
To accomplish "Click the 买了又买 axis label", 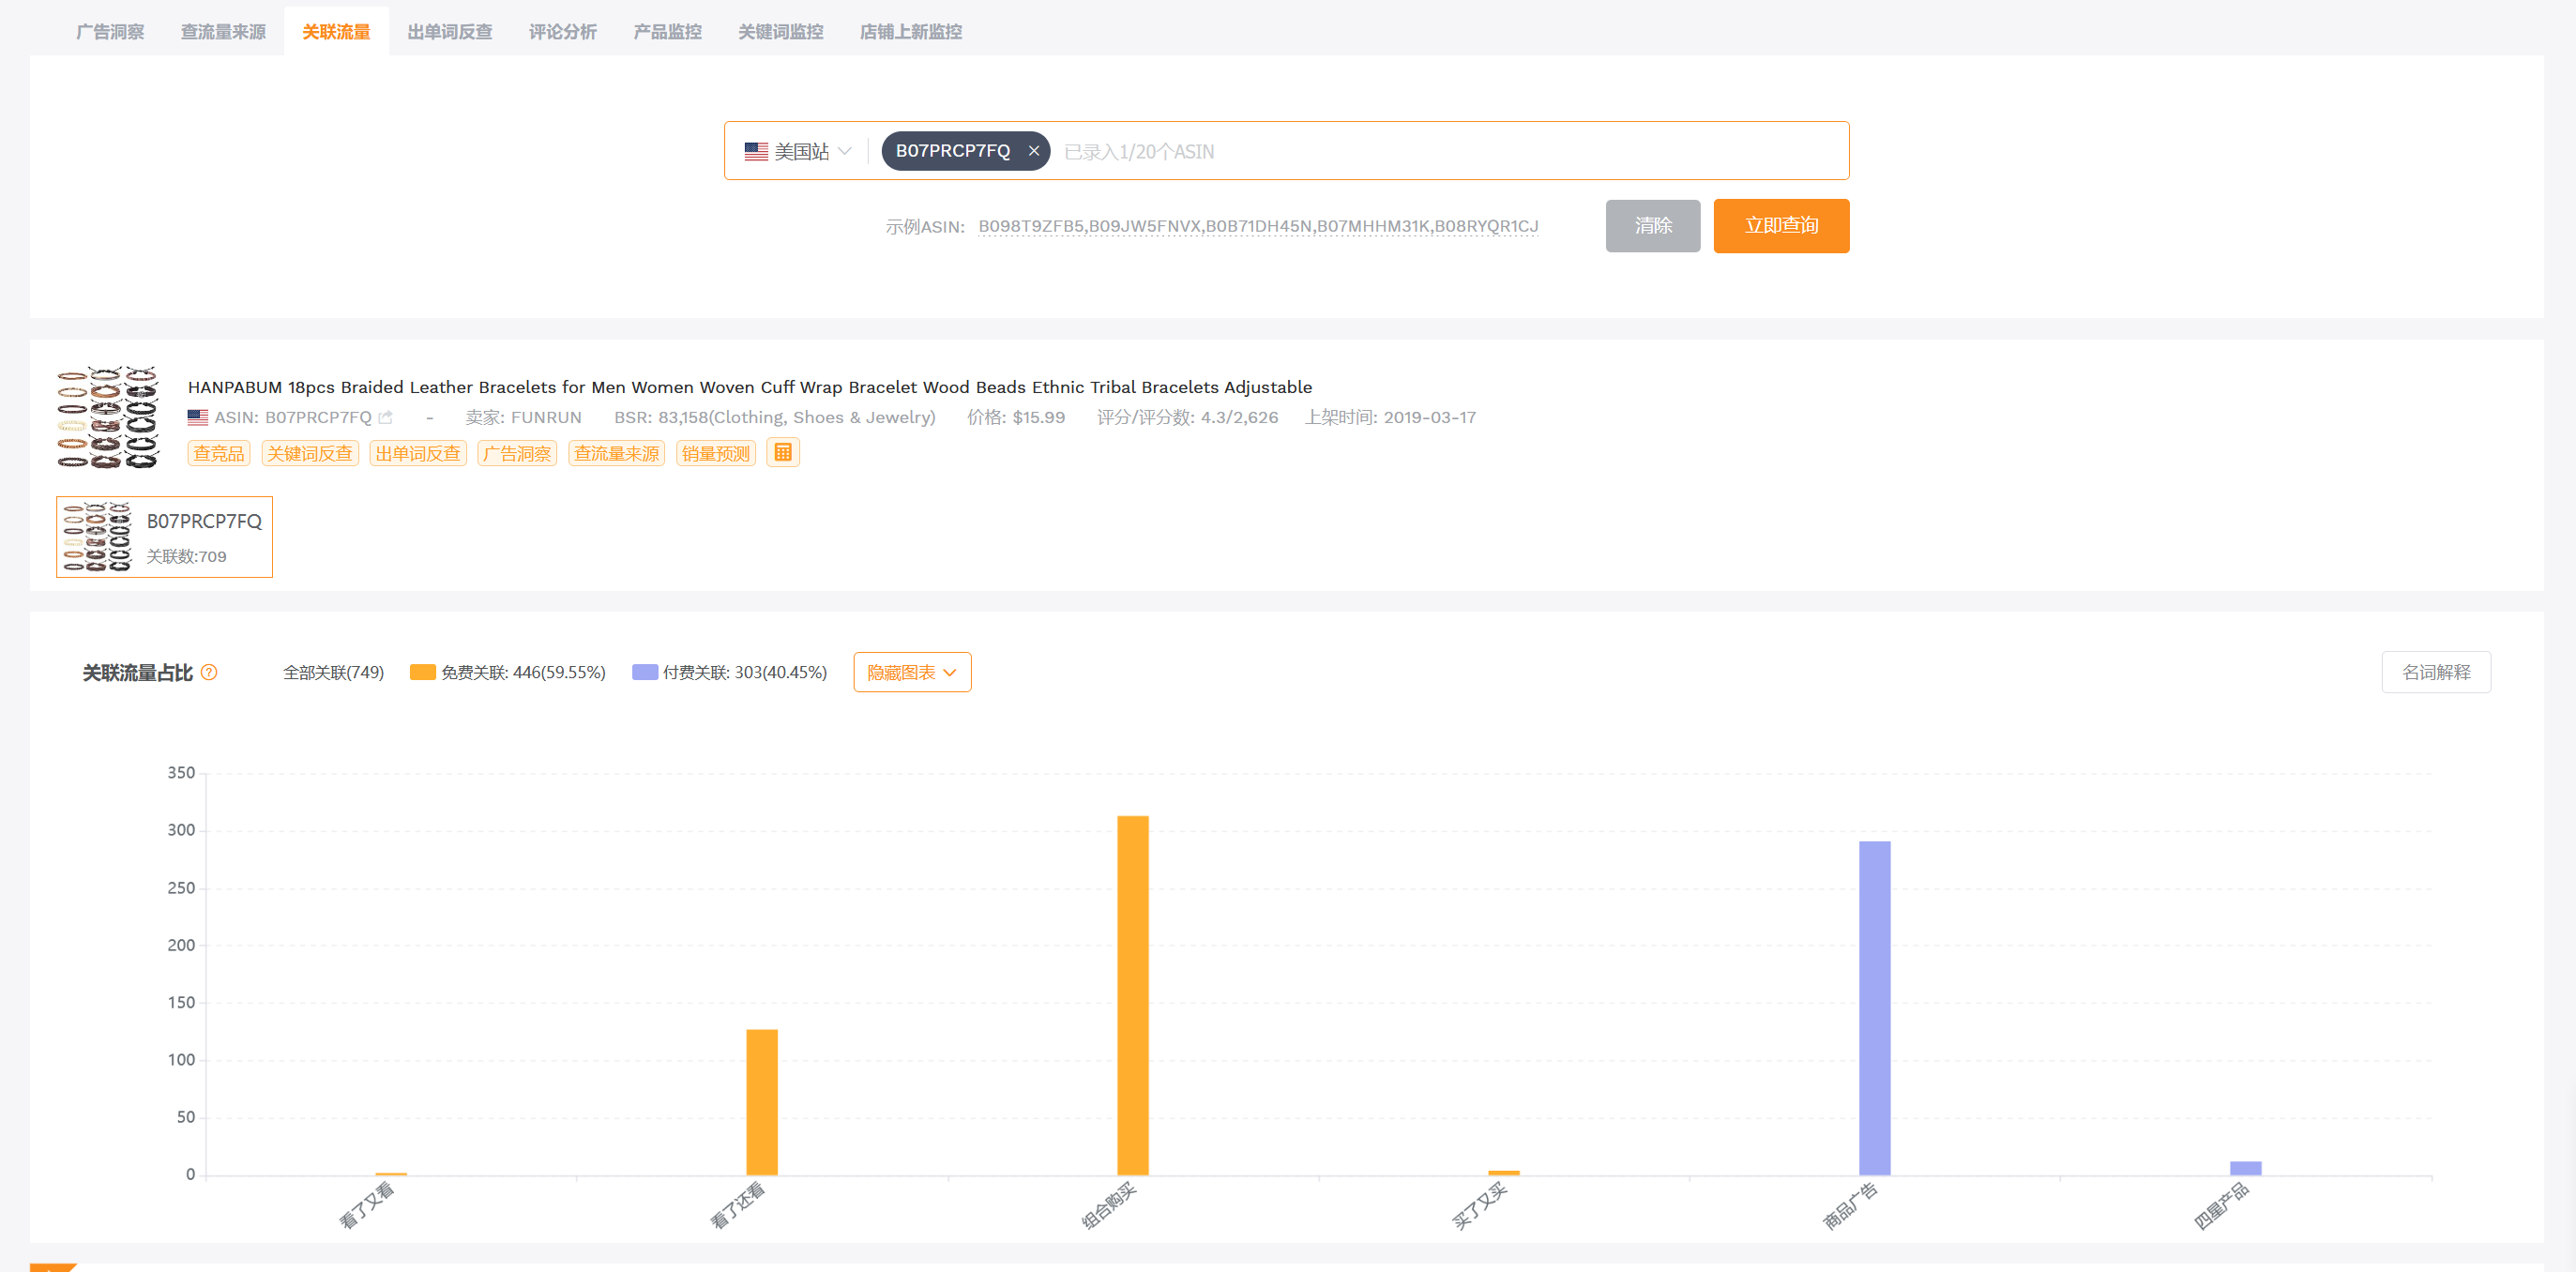I will point(1479,1205).
